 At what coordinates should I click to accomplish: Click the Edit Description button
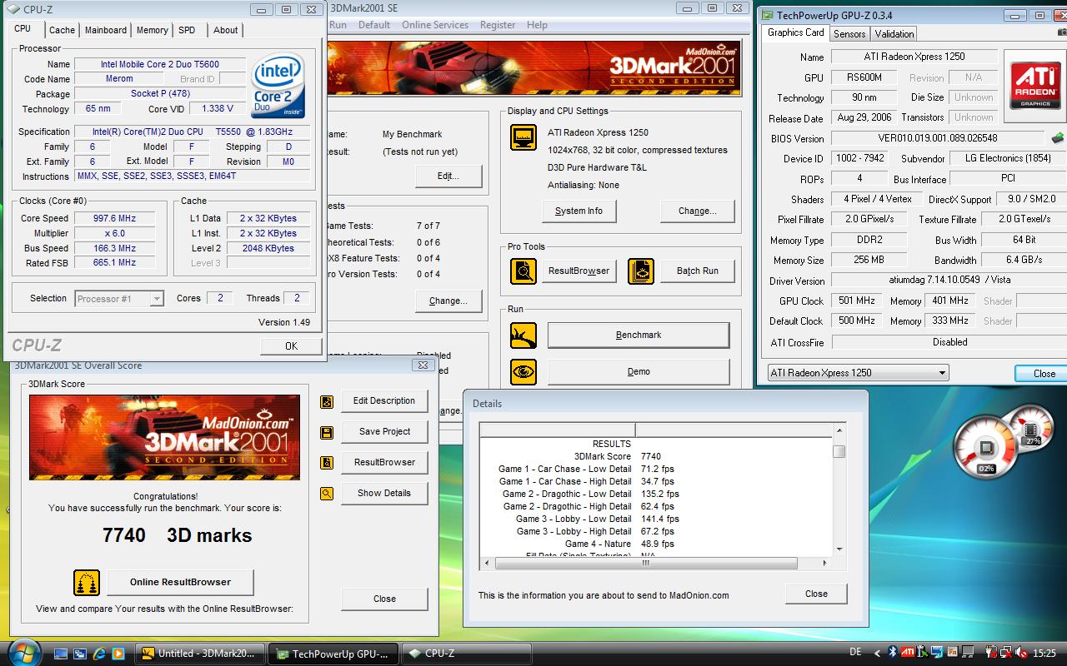click(384, 401)
